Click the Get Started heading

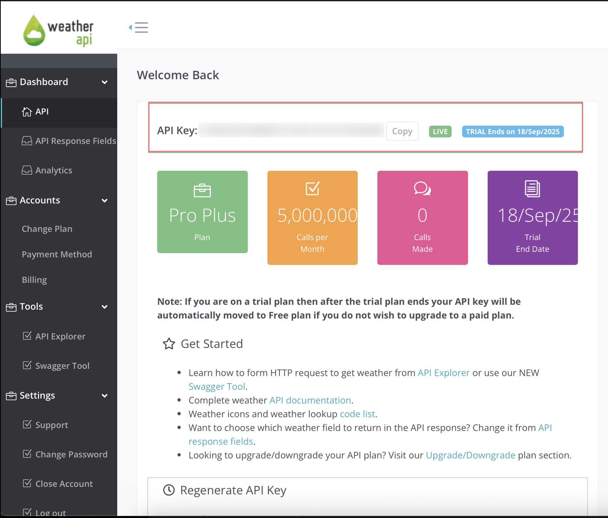coord(212,344)
